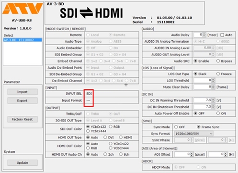
Task: Select OFF for Sync Mode
Action: 176,127
